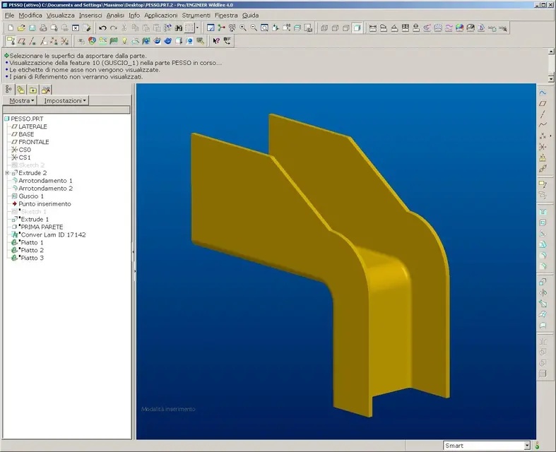
Task: Click the Print icon in the toolbar
Action: pos(43,28)
